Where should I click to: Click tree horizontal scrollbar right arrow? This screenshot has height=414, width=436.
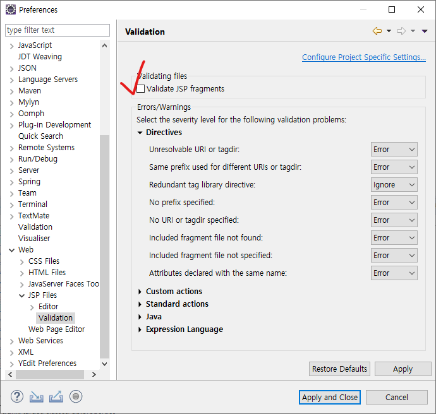94,375
